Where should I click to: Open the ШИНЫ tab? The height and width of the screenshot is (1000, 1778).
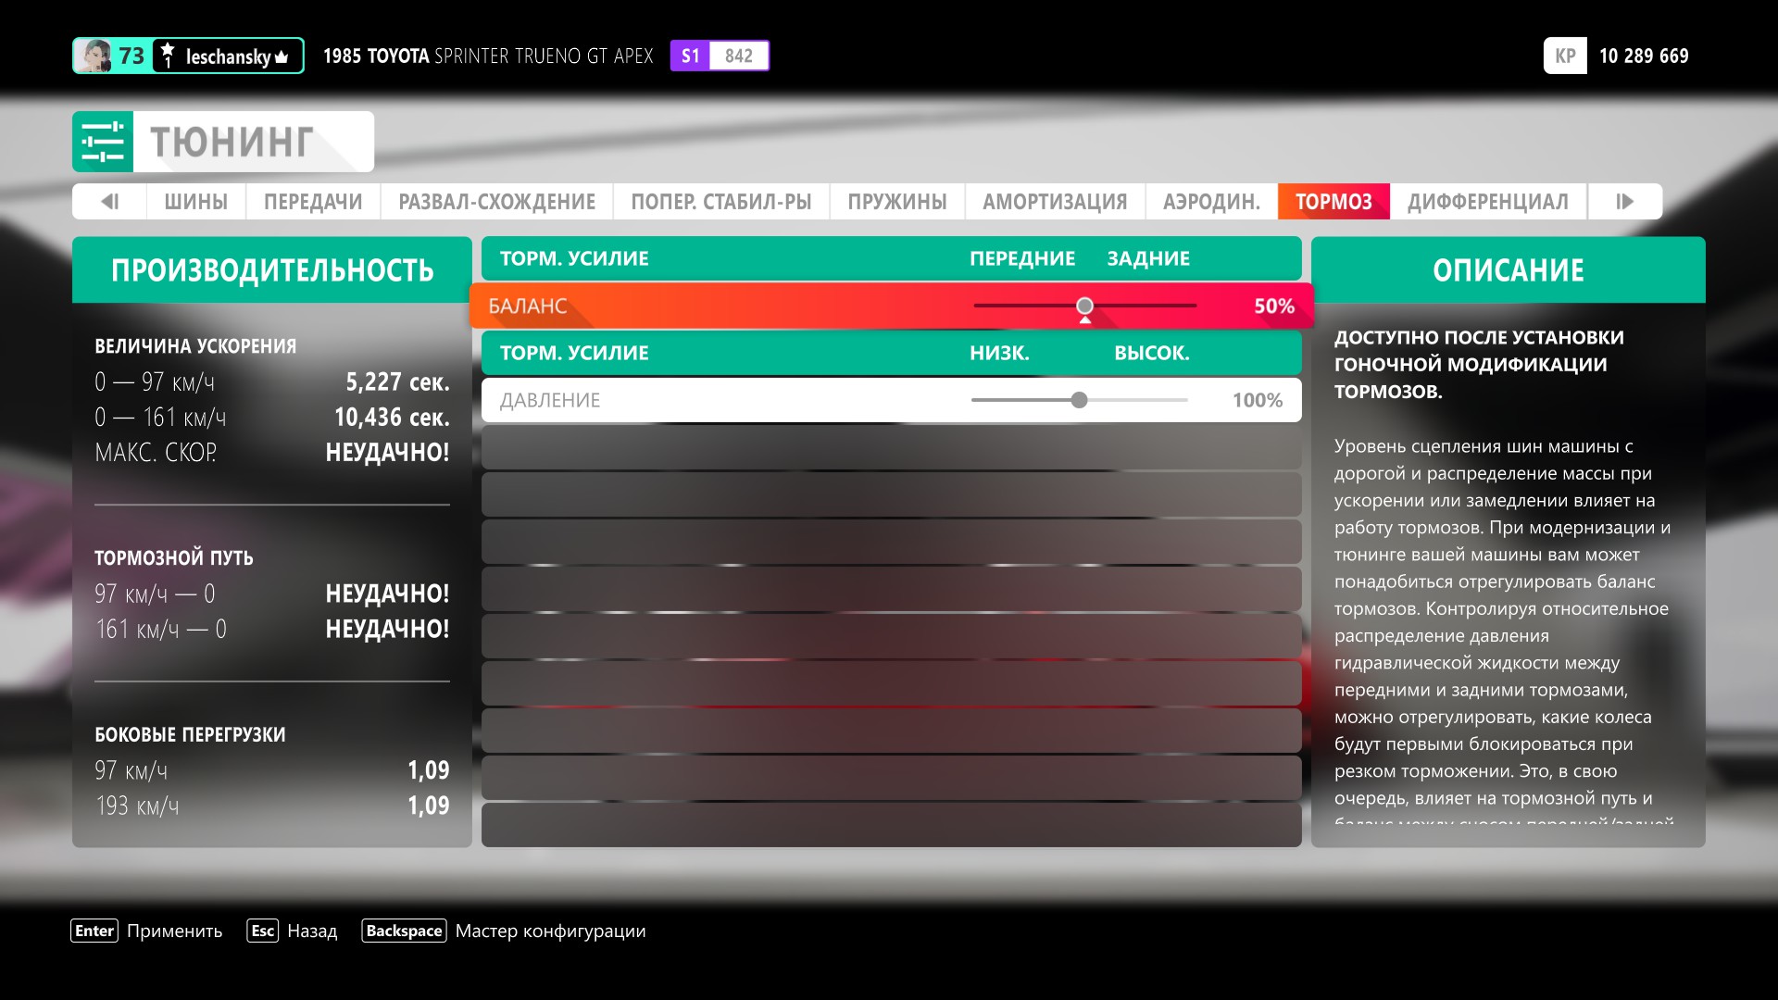coord(195,202)
